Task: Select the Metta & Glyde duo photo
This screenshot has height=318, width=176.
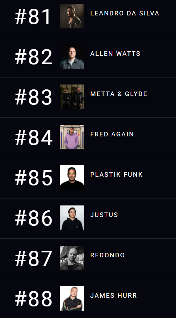Action: 72,97
